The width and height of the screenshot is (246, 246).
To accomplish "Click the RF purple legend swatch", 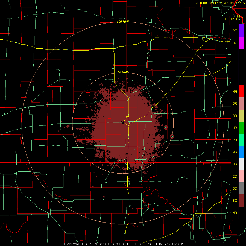I will pos(241,31).
